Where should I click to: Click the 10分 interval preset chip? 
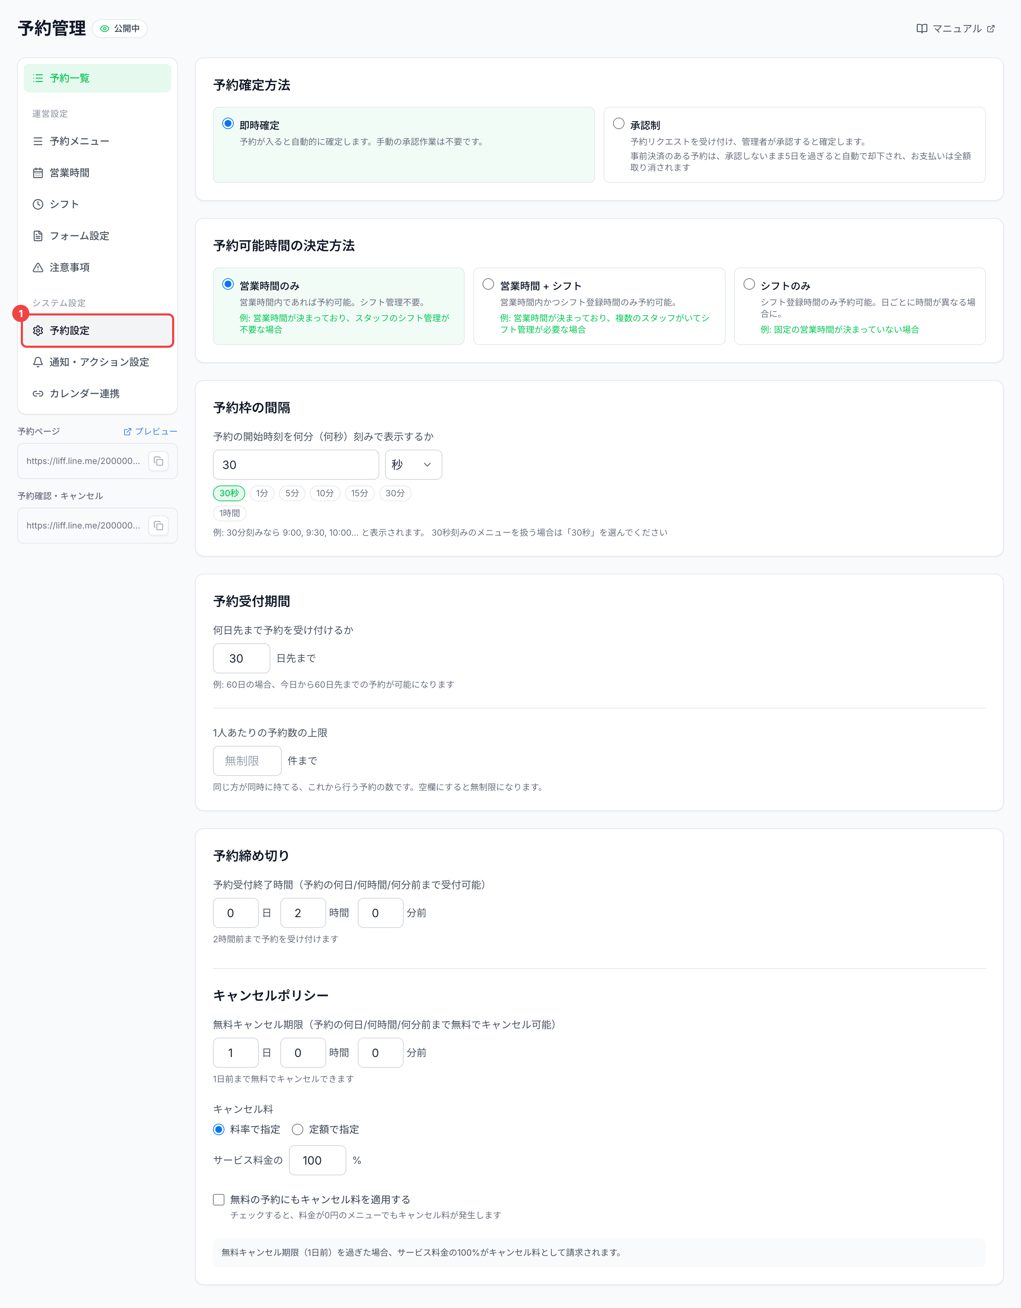click(x=324, y=493)
